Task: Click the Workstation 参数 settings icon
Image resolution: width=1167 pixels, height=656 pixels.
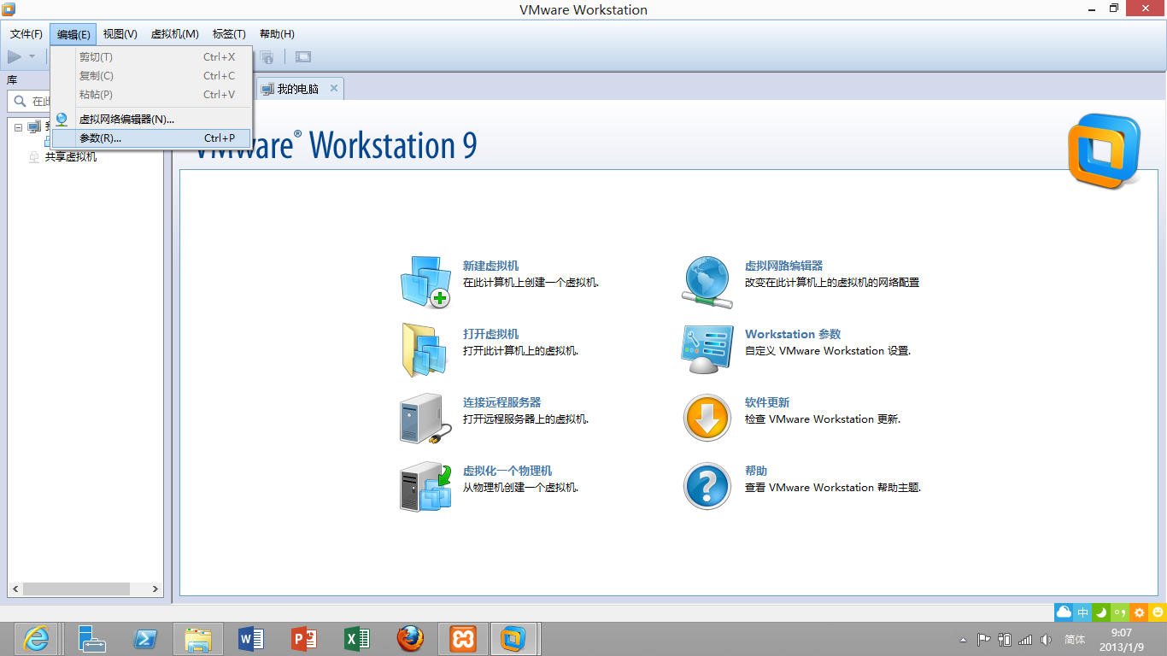Action: pos(707,350)
